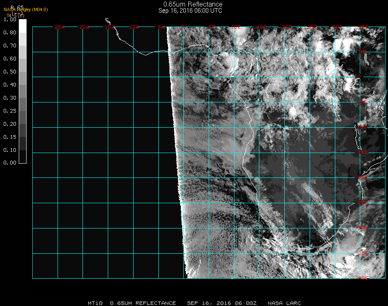Click the "NASA LARC" footer credit

(x=284, y=303)
